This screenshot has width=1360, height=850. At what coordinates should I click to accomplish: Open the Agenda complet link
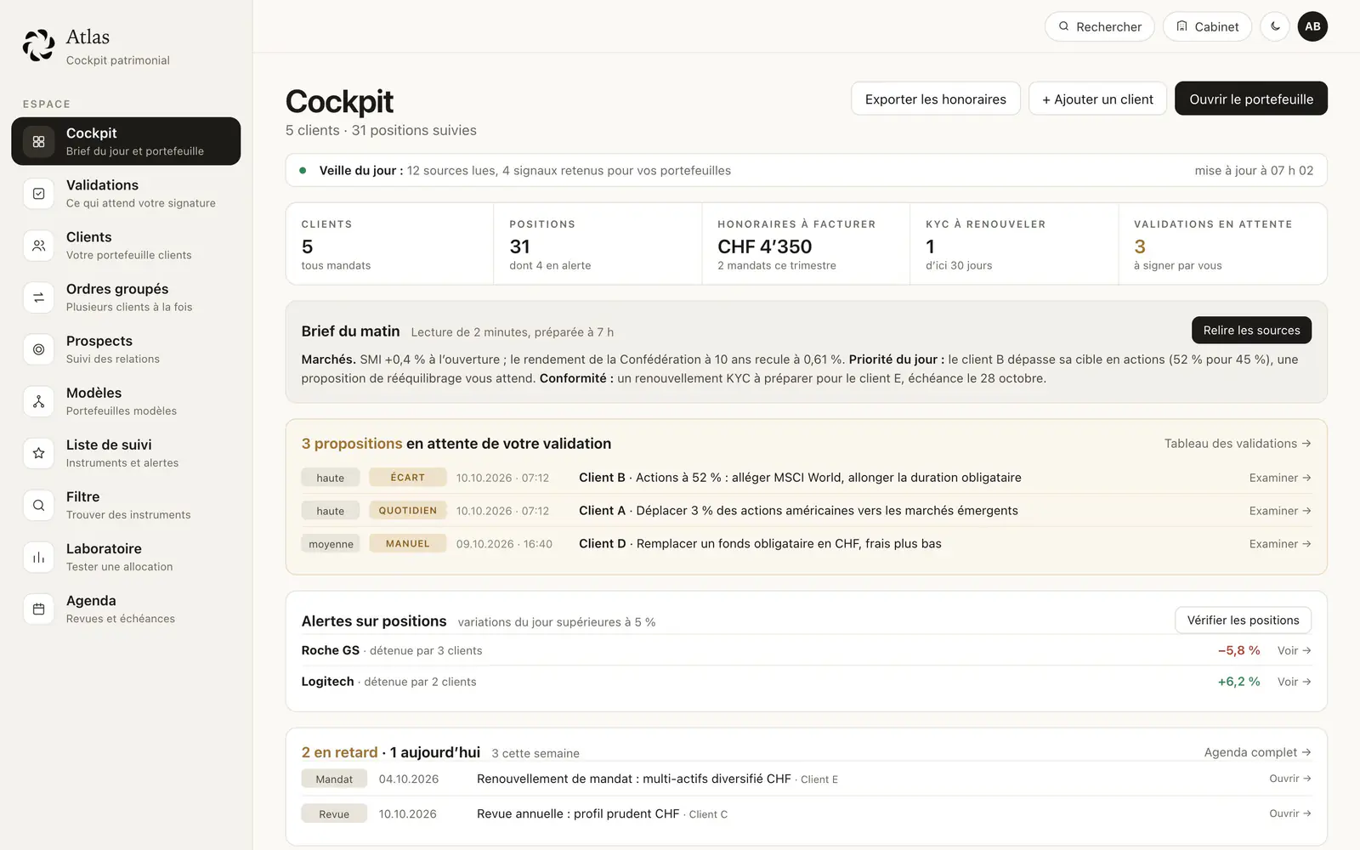point(1257,752)
